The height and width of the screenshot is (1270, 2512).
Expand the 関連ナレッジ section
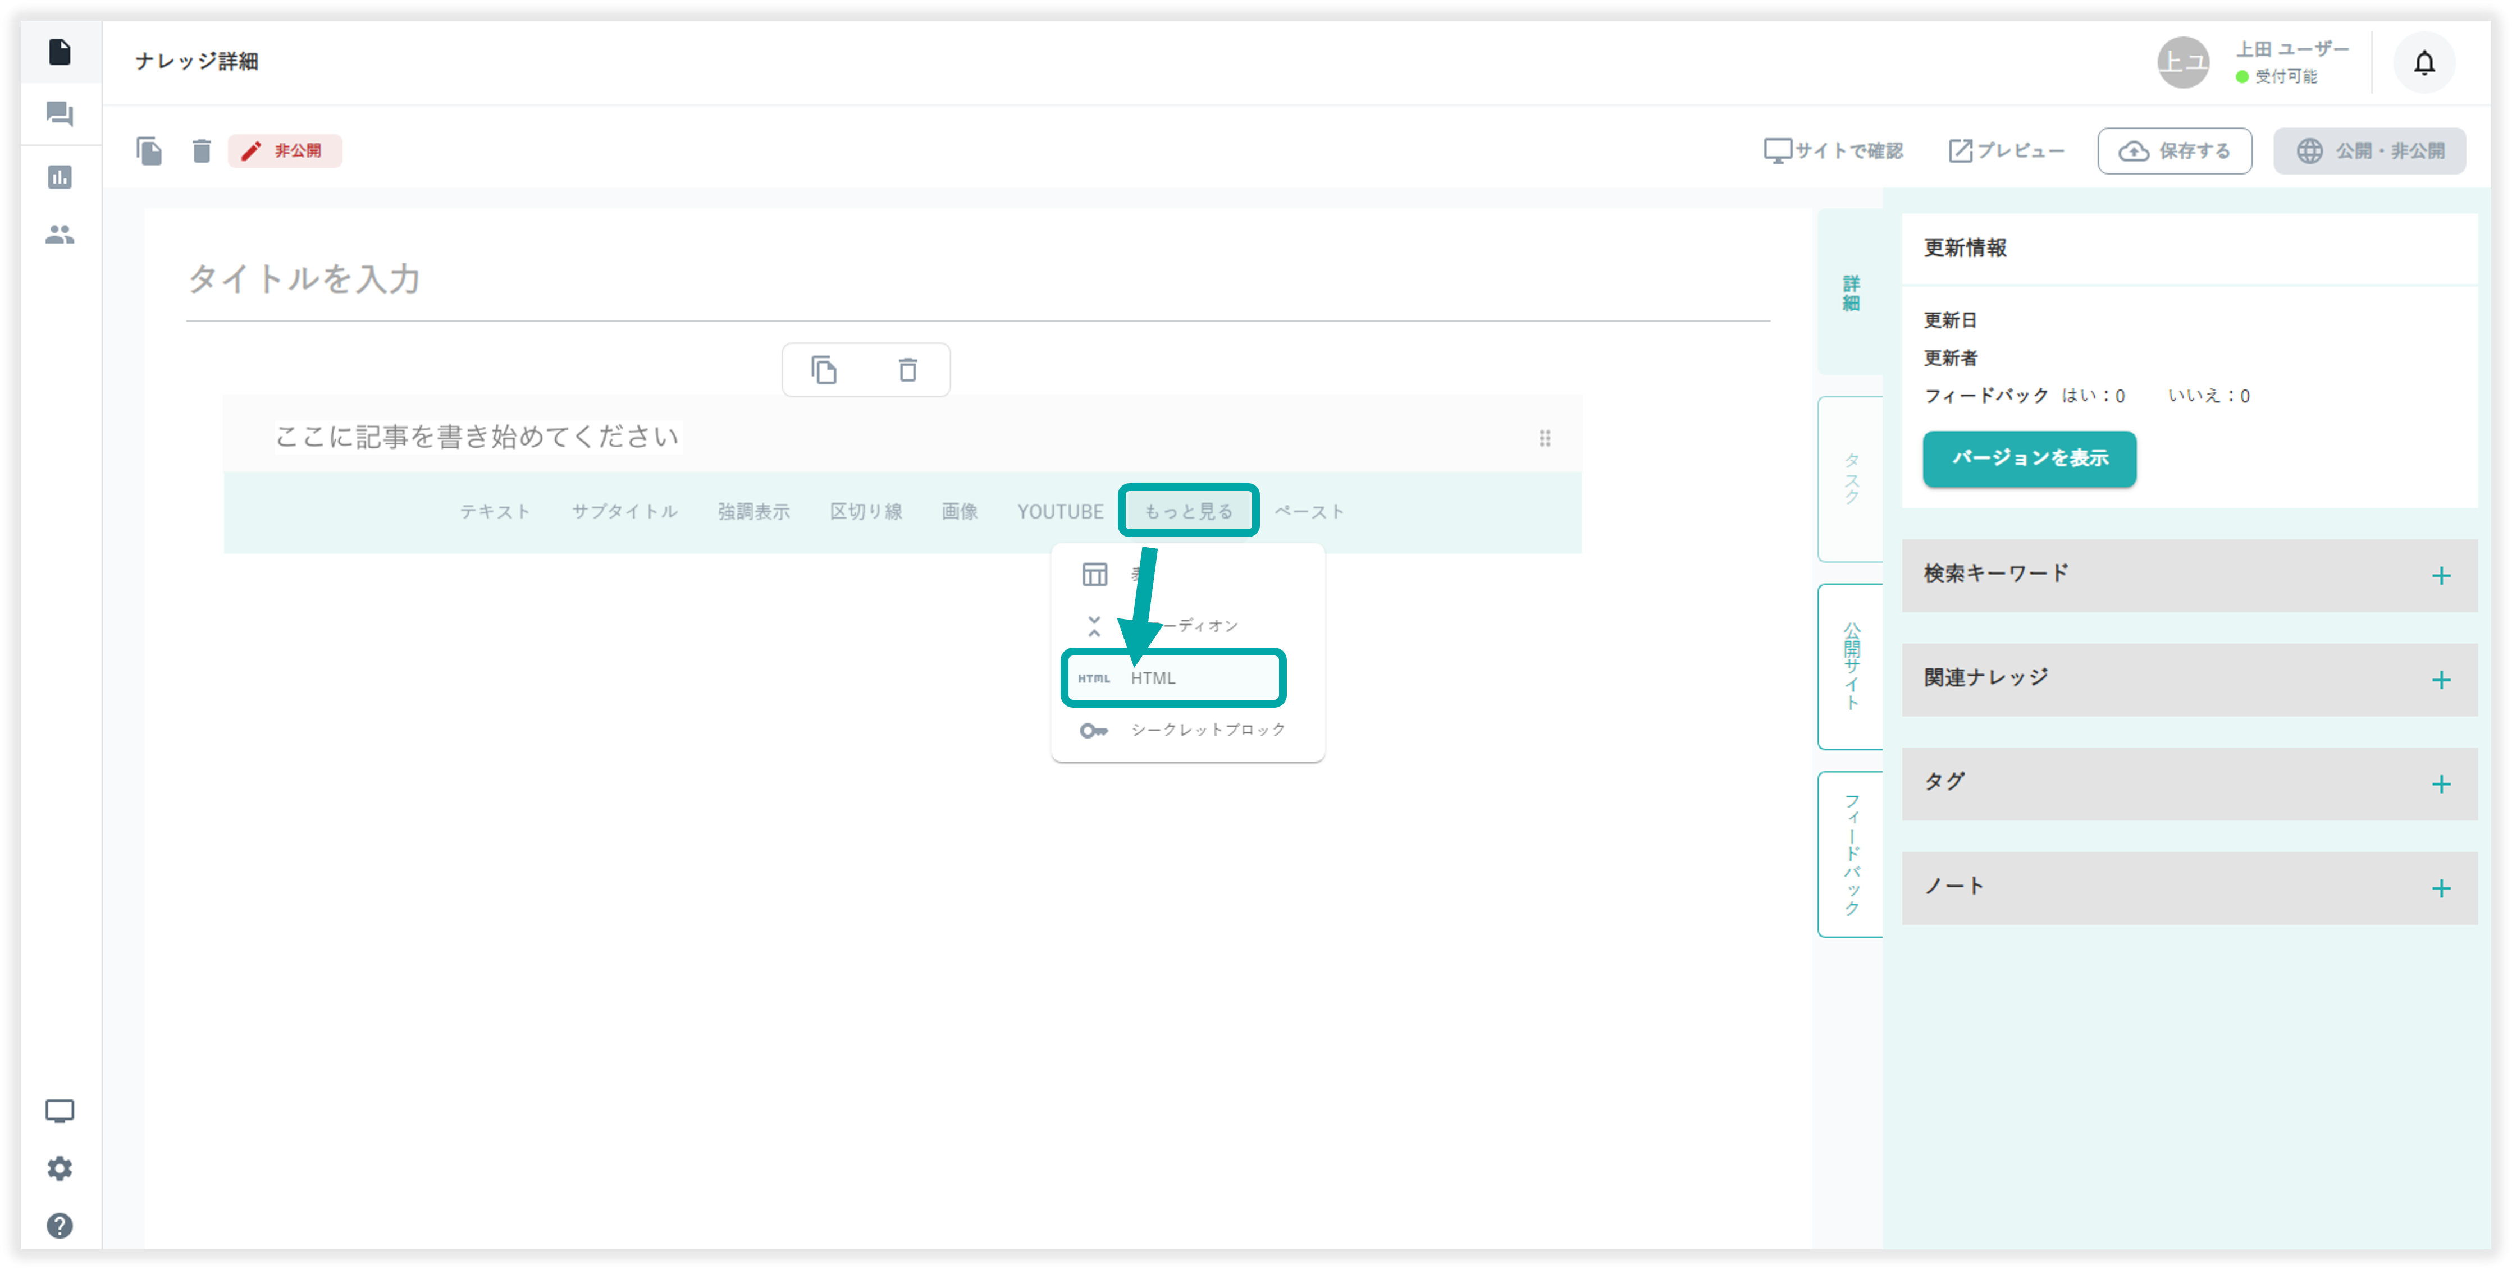click(x=2440, y=680)
